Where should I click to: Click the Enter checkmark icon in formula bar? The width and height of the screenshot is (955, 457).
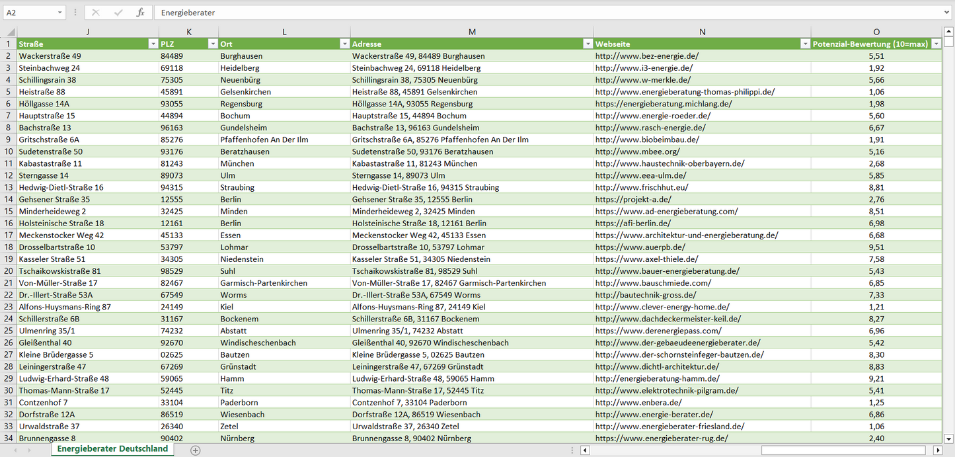118,13
